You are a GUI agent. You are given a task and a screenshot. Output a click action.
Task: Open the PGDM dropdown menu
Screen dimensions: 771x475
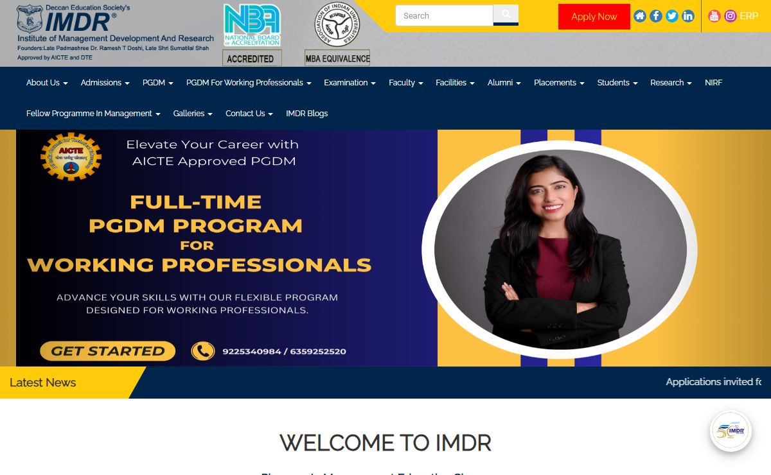158,83
